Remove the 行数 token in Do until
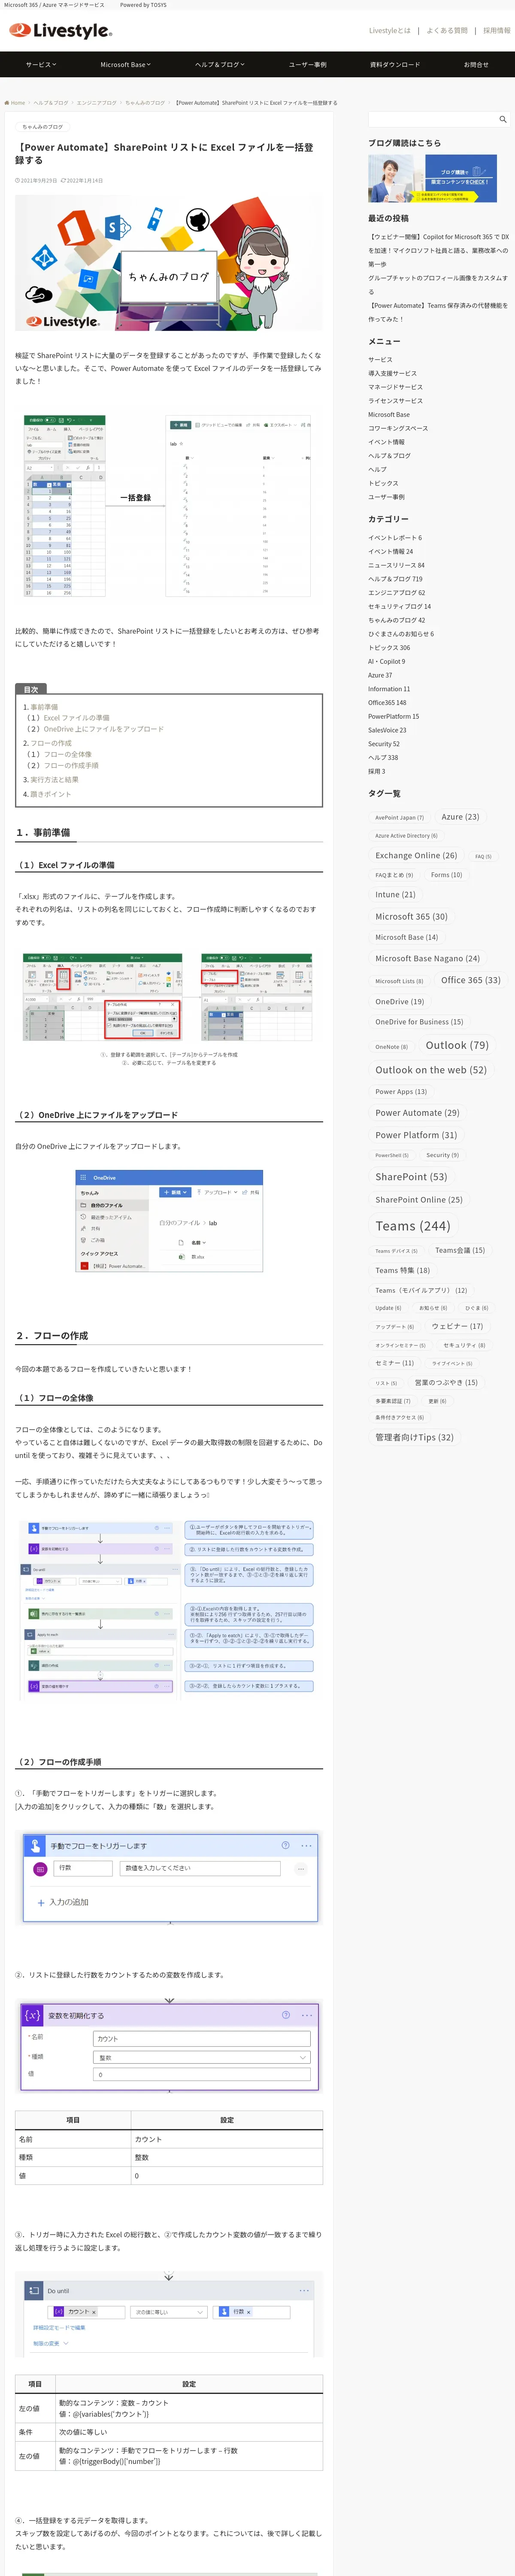The width and height of the screenshot is (515, 2576). point(248,2312)
